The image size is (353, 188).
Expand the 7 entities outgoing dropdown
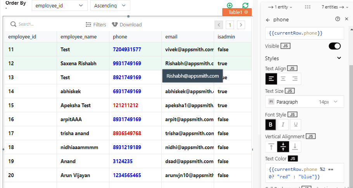(335, 7)
